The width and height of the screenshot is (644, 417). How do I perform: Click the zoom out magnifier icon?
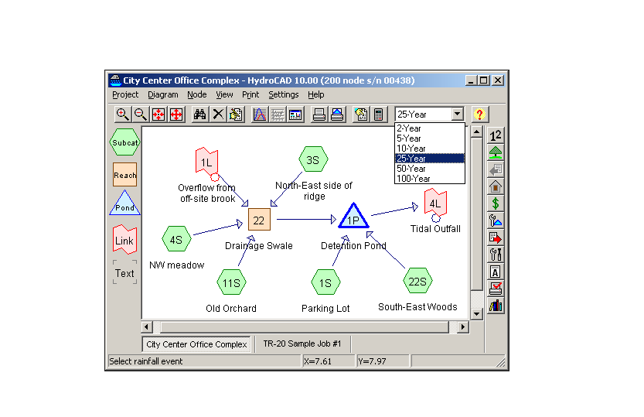pyautogui.click(x=141, y=115)
